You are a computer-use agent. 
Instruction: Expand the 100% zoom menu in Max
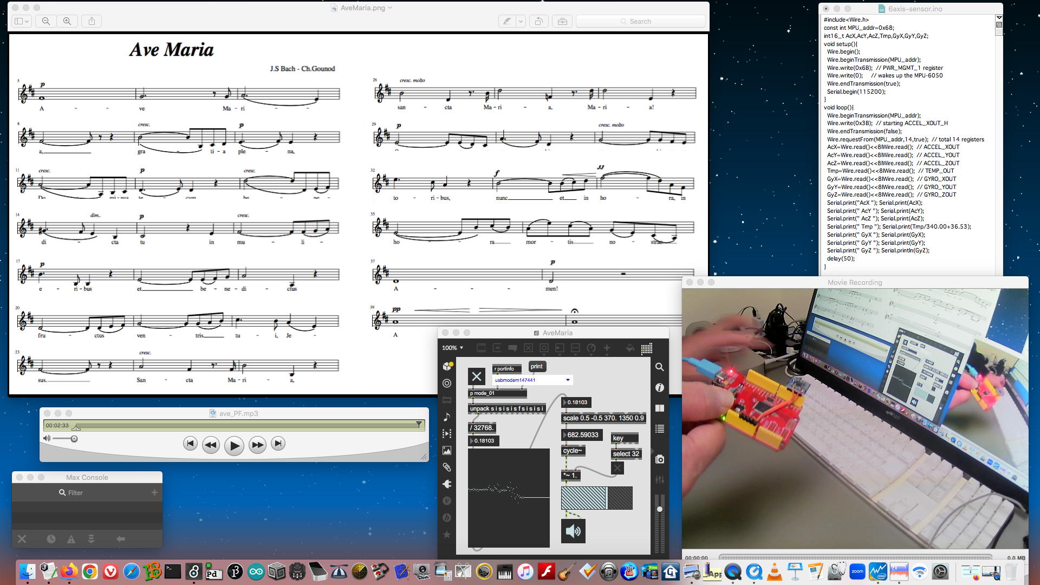(x=452, y=348)
